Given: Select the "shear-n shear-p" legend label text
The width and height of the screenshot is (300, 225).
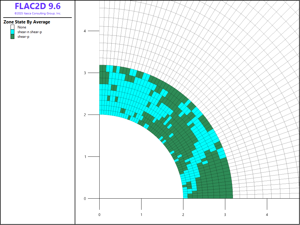Looking at the screenshot, I should point(30,32).
